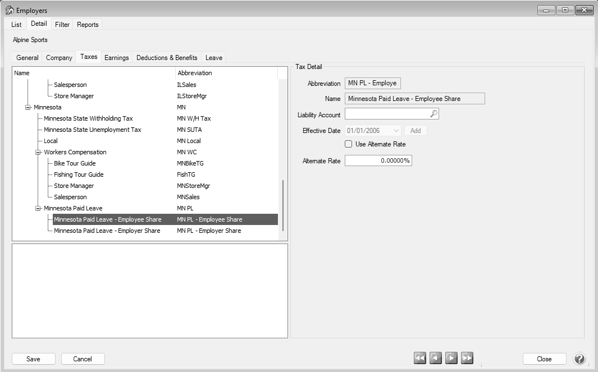Collapse the Minnesota Paid Leave node

tap(38, 208)
